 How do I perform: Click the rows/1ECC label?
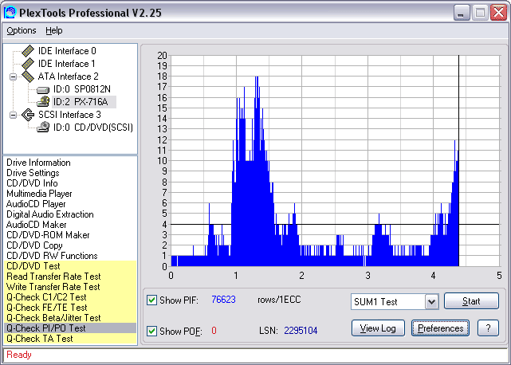pyautogui.click(x=279, y=300)
